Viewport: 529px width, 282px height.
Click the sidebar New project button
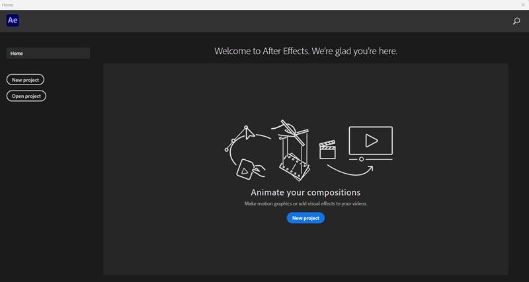pyautogui.click(x=25, y=80)
